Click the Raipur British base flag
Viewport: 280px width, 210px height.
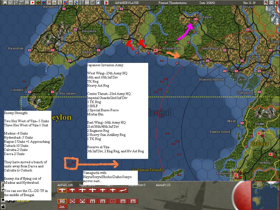point(196,19)
